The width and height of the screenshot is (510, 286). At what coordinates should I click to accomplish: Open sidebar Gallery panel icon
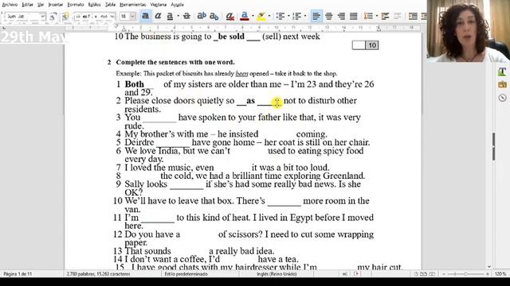(x=502, y=85)
